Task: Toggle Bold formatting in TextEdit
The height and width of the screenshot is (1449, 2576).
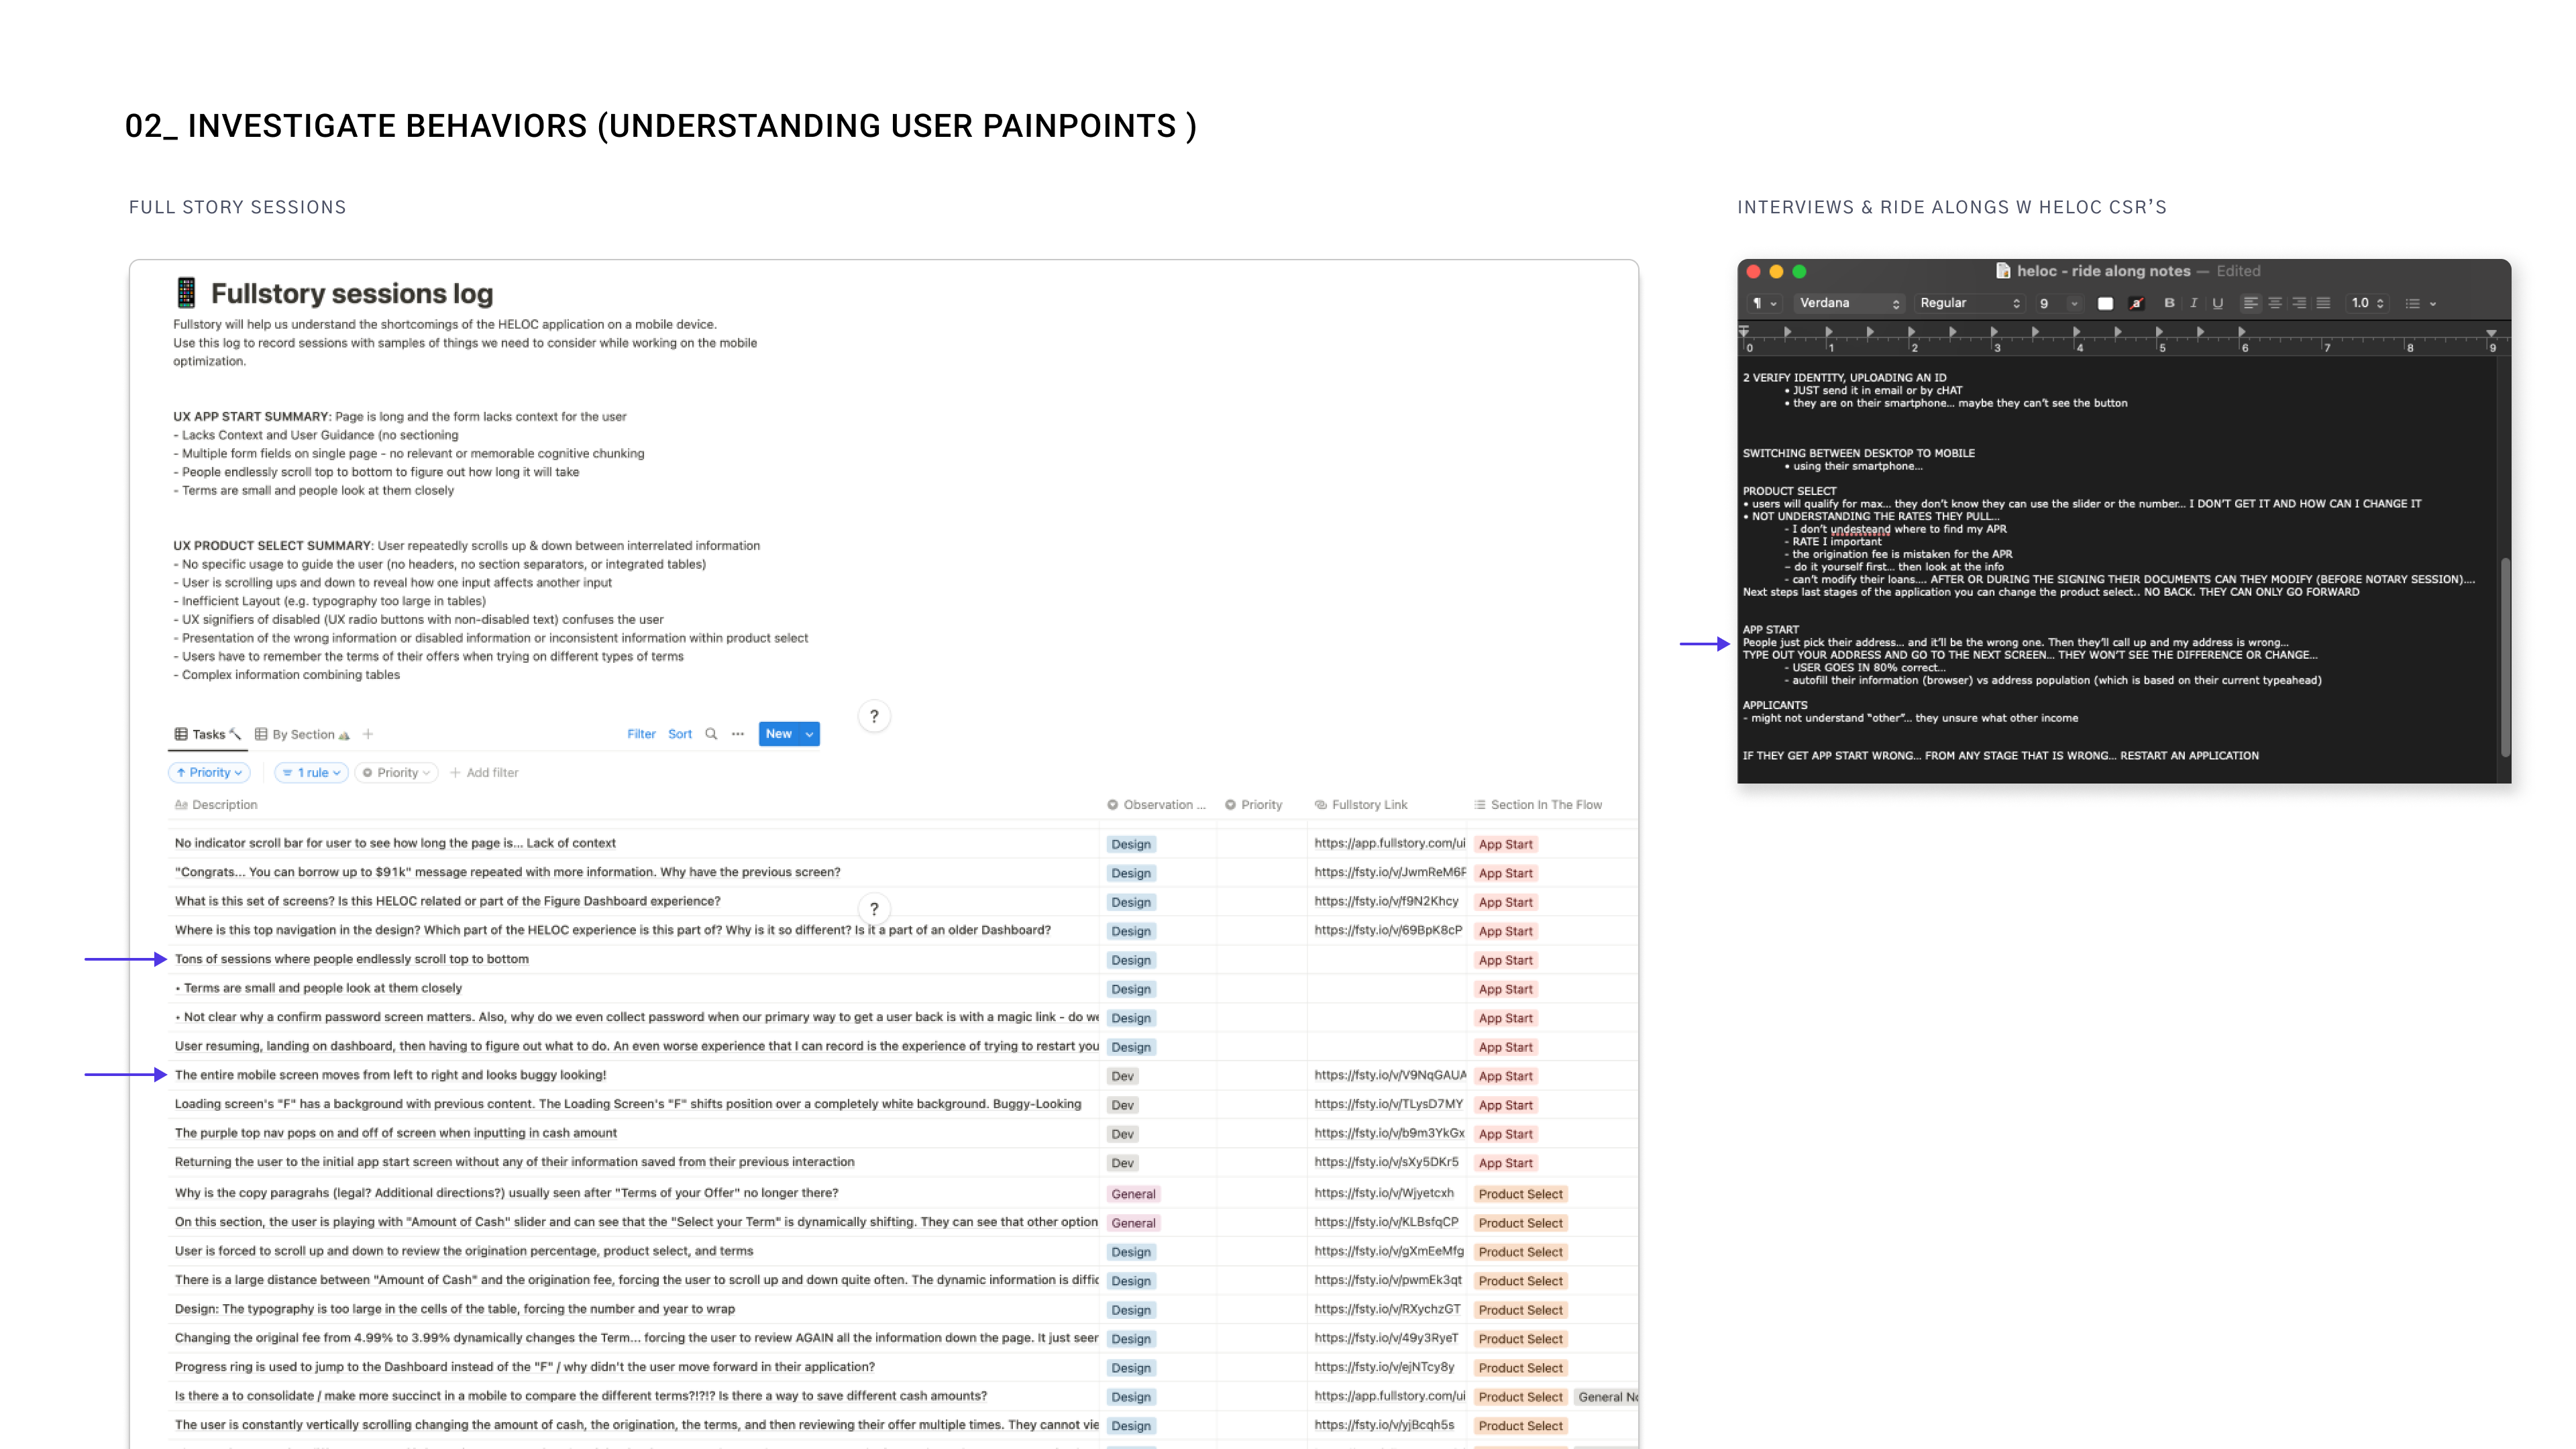Action: (x=2169, y=303)
